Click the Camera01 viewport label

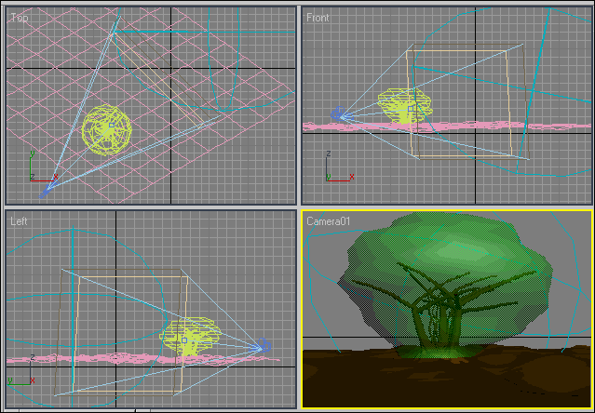click(x=329, y=220)
